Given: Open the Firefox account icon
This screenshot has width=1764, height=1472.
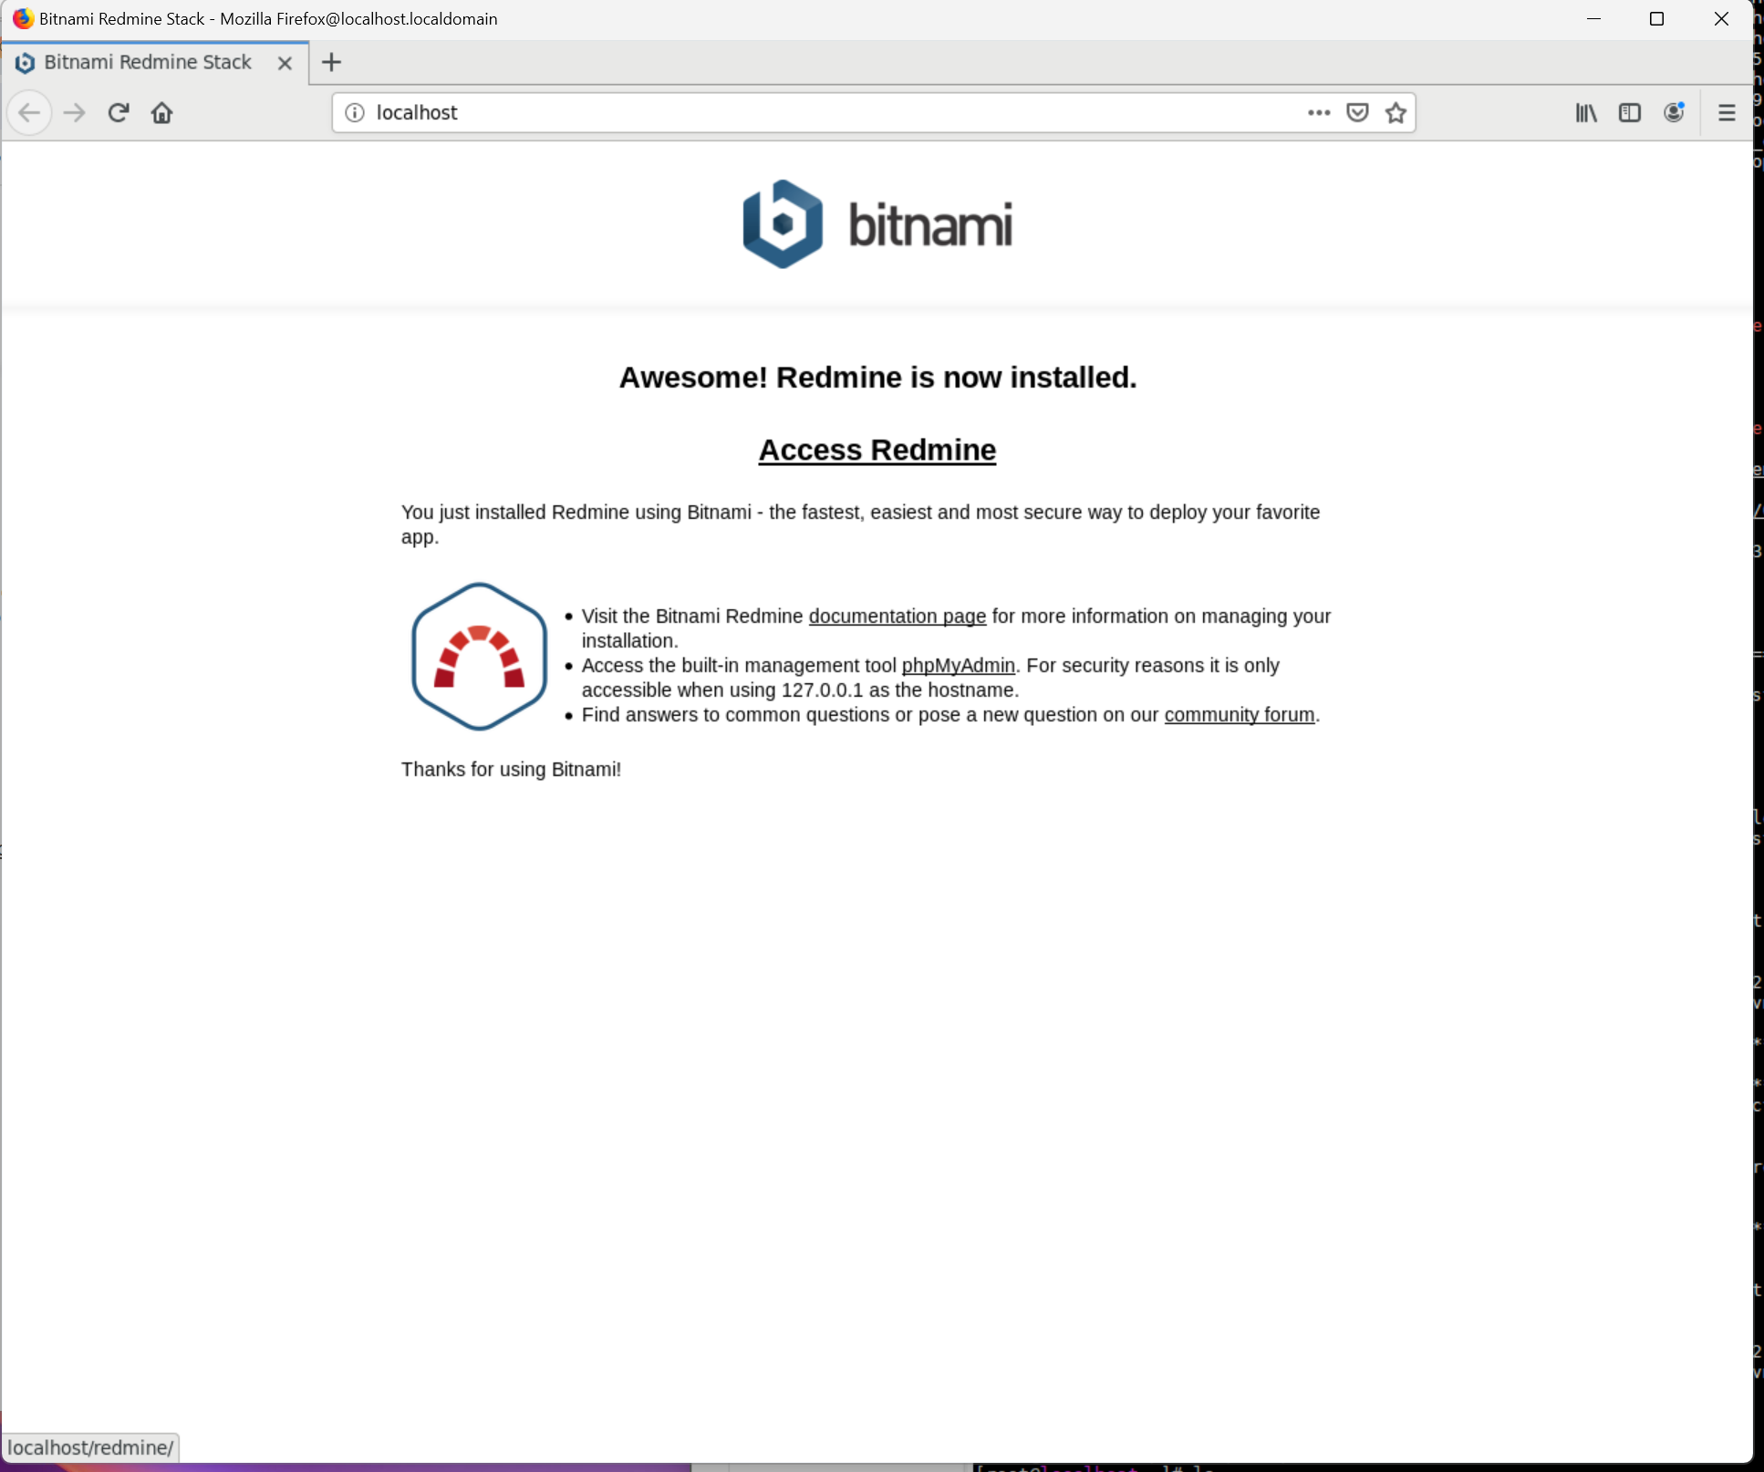Looking at the screenshot, I should tap(1674, 113).
